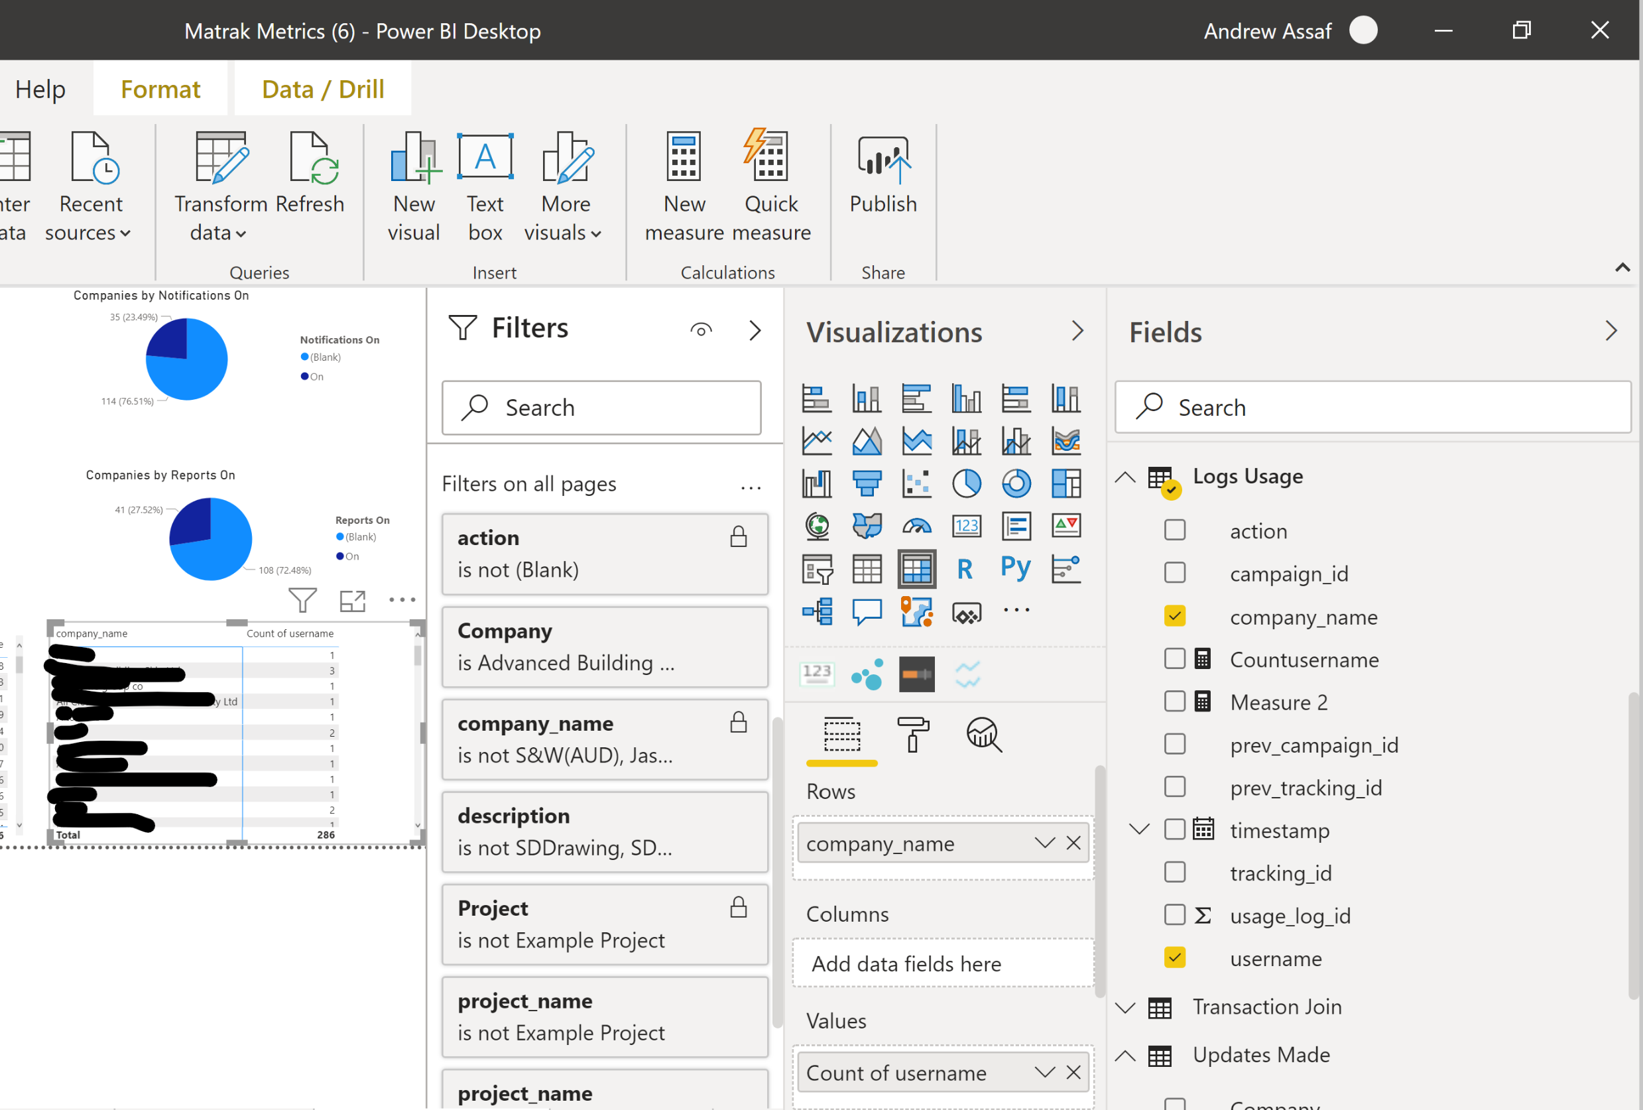Open the Format paint roller pane
The image size is (1643, 1110).
913,734
